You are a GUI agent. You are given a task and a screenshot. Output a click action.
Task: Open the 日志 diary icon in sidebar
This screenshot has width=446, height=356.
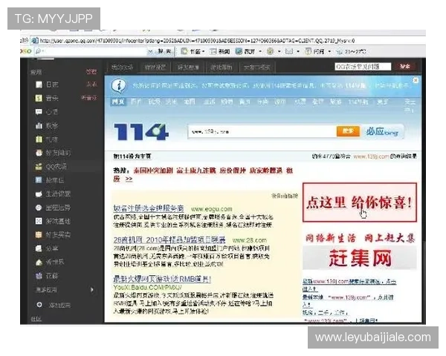coord(39,85)
